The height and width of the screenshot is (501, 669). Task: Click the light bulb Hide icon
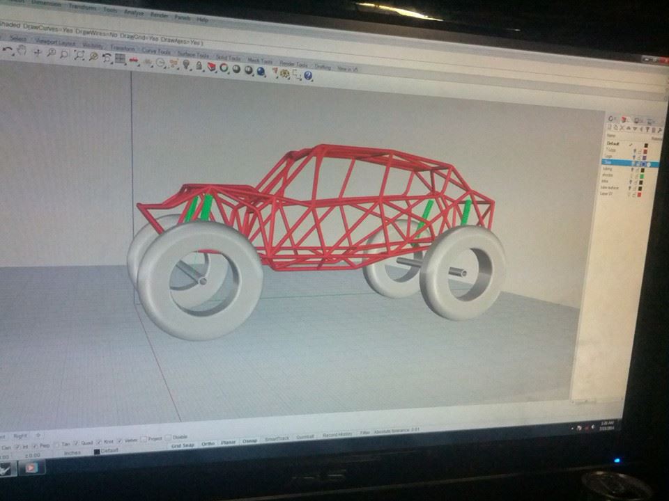coord(187,64)
